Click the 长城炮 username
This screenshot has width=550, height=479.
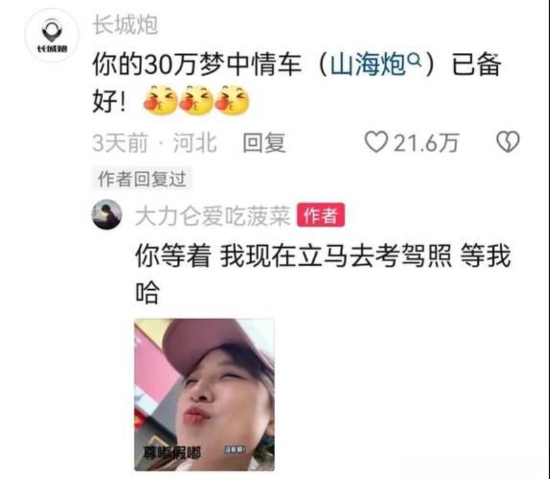125,25
